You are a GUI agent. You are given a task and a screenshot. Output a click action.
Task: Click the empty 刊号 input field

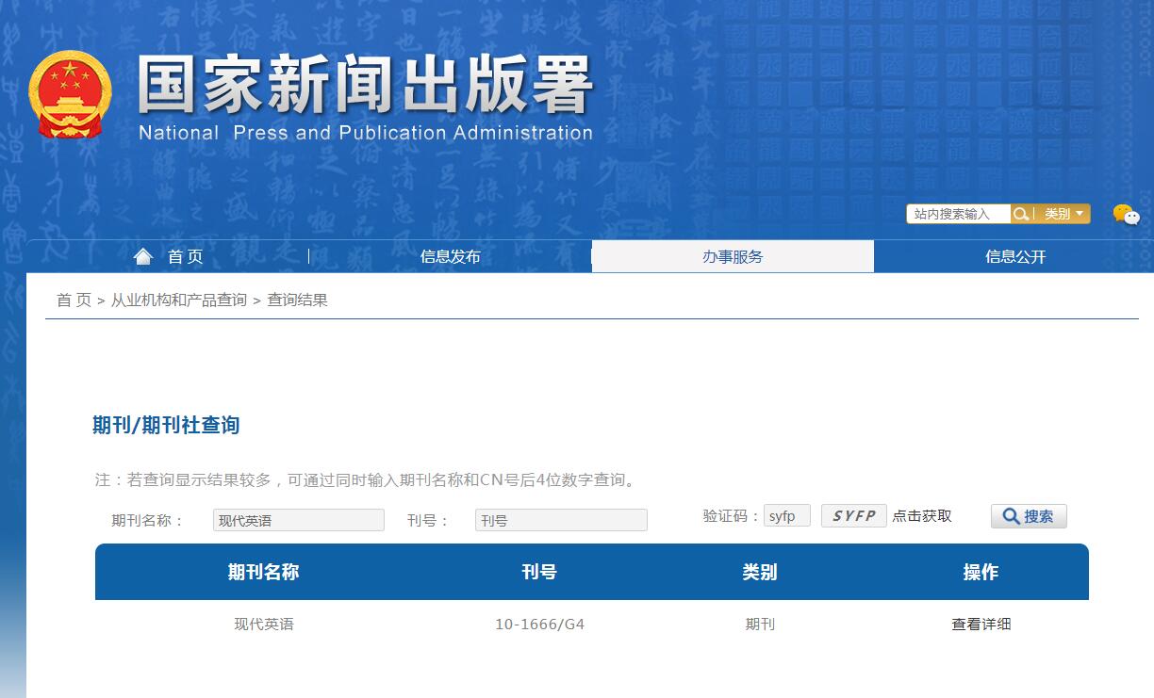(x=561, y=519)
